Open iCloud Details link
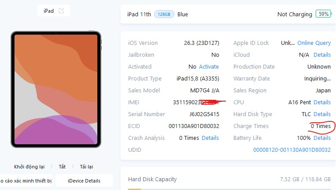This screenshot has height=190, width=336. click(322, 55)
